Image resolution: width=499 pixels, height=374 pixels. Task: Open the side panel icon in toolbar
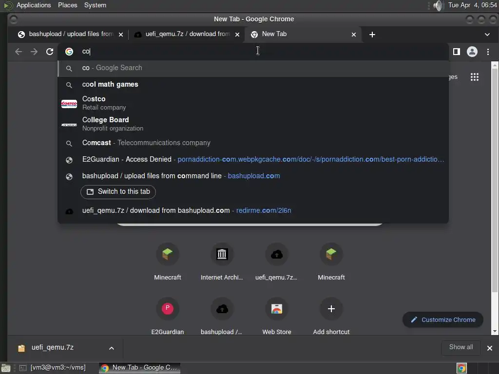pos(456,52)
